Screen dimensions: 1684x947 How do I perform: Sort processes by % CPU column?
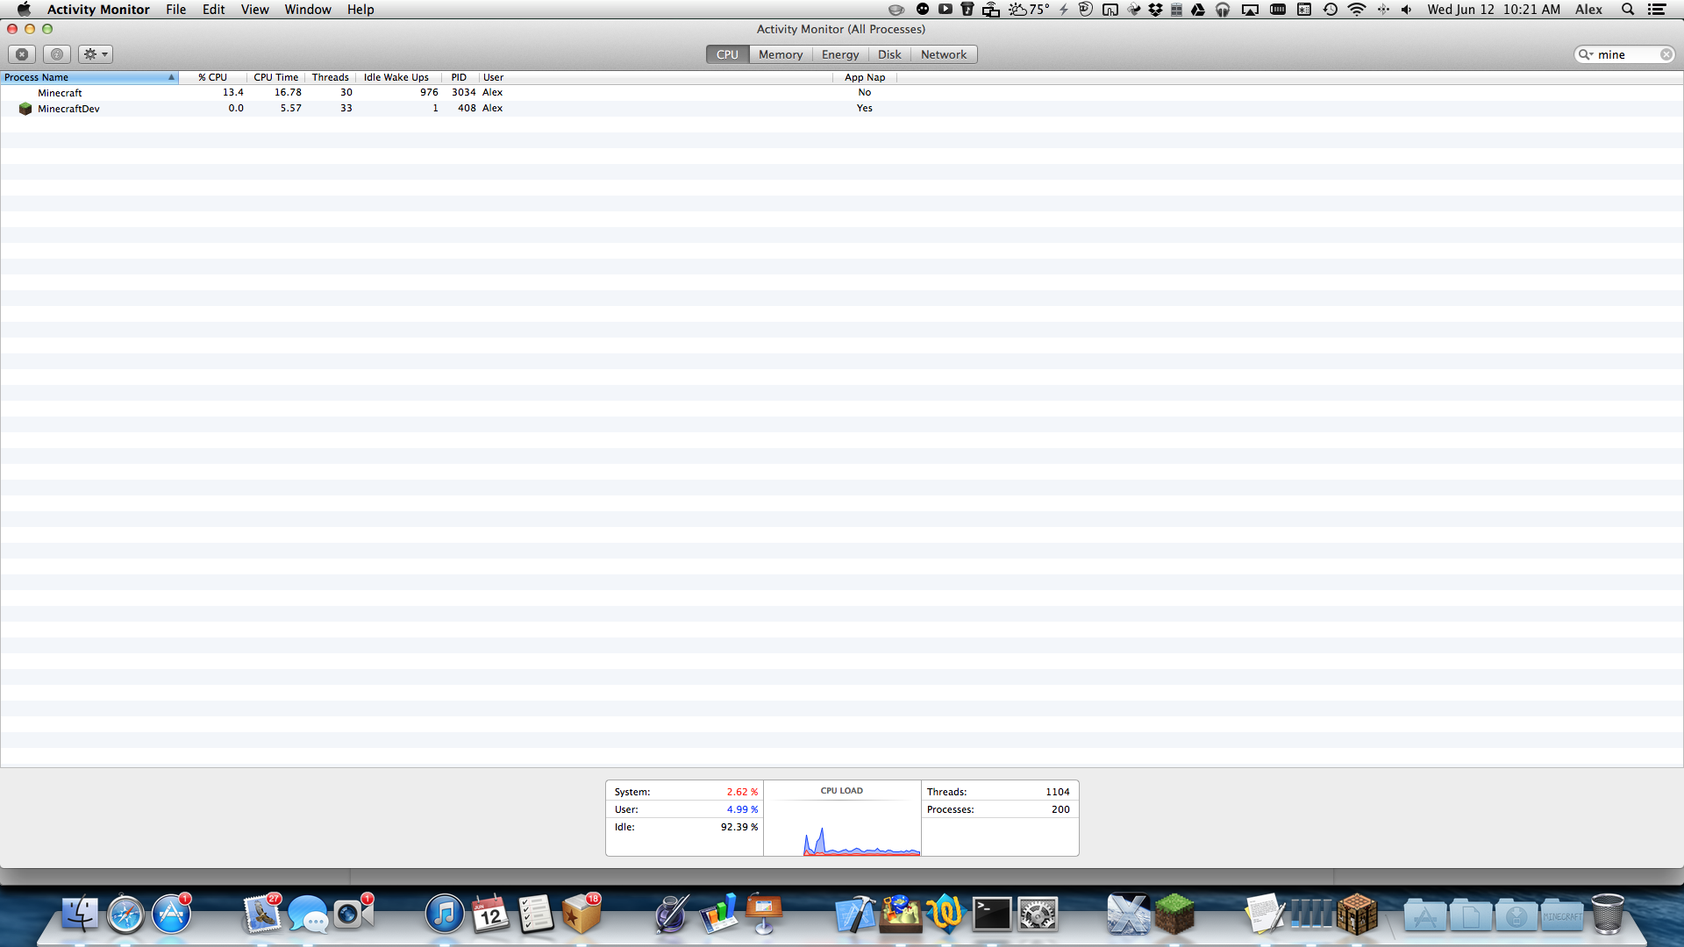tap(212, 77)
